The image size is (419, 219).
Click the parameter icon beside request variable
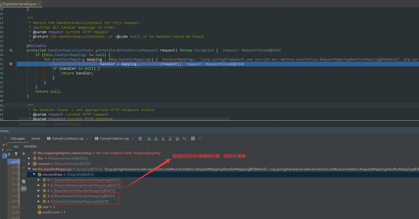(35, 164)
